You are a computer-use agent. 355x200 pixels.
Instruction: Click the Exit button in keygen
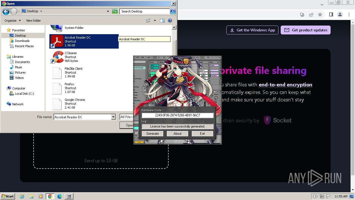[x=202, y=134]
